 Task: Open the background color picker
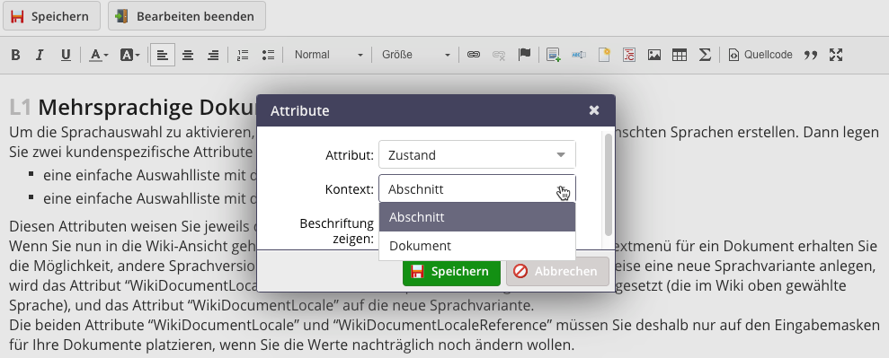pos(129,55)
